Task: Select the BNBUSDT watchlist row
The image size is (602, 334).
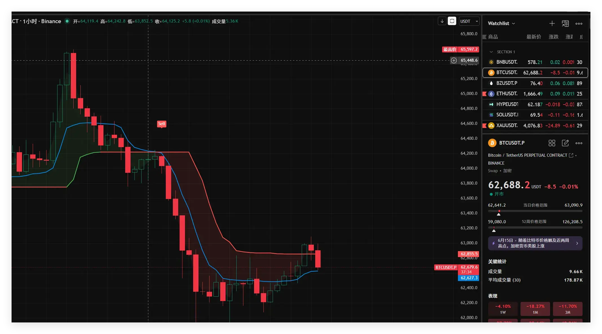Action: (535, 62)
